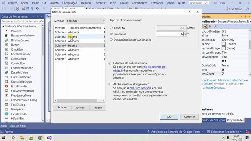Pick the ComboBox control icon
This screenshot has width=251, height=141.
7,63
